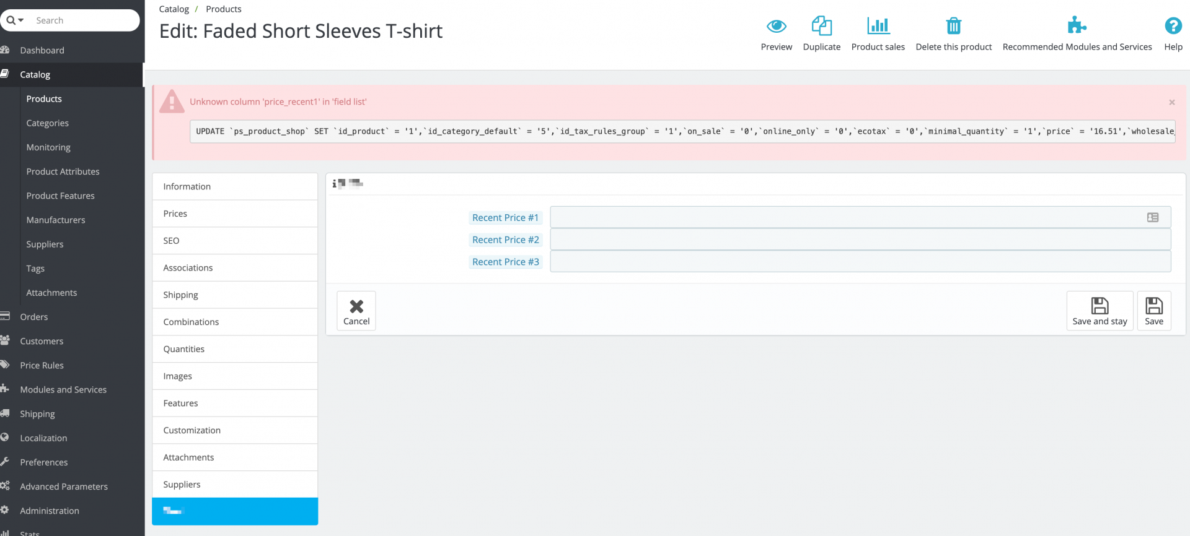The width and height of the screenshot is (1190, 536).
Task: Open Manufacturers in the sidebar
Action: (56, 220)
